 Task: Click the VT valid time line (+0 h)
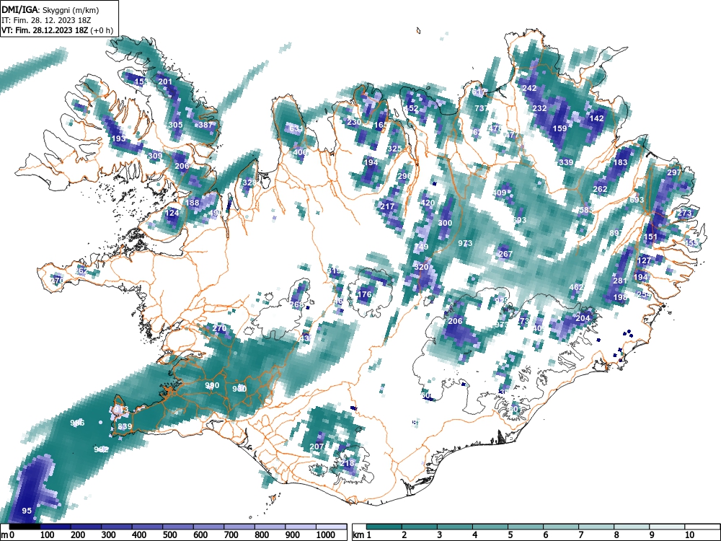(x=56, y=30)
